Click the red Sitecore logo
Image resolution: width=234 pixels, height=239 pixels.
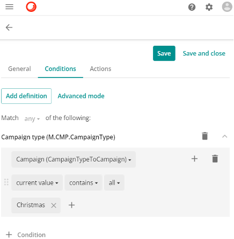coord(31,7)
